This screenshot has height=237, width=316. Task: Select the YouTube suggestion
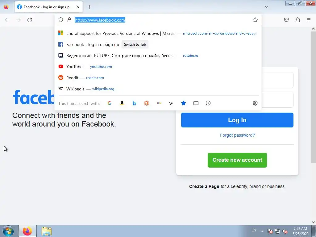click(x=158, y=67)
